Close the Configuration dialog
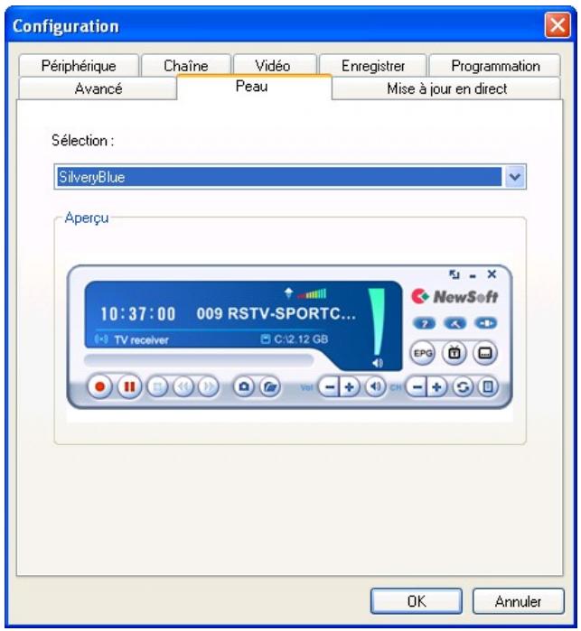 click(558, 25)
